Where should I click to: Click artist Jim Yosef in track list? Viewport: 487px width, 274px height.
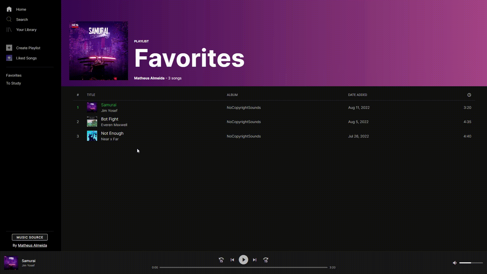tap(109, 111)
